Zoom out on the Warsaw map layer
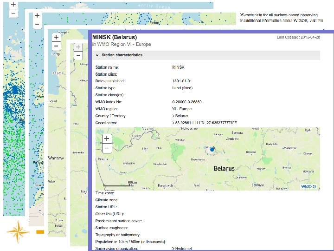Image resolution: width=334 pixels, height=251 pixels. click(x=56, y=46)
